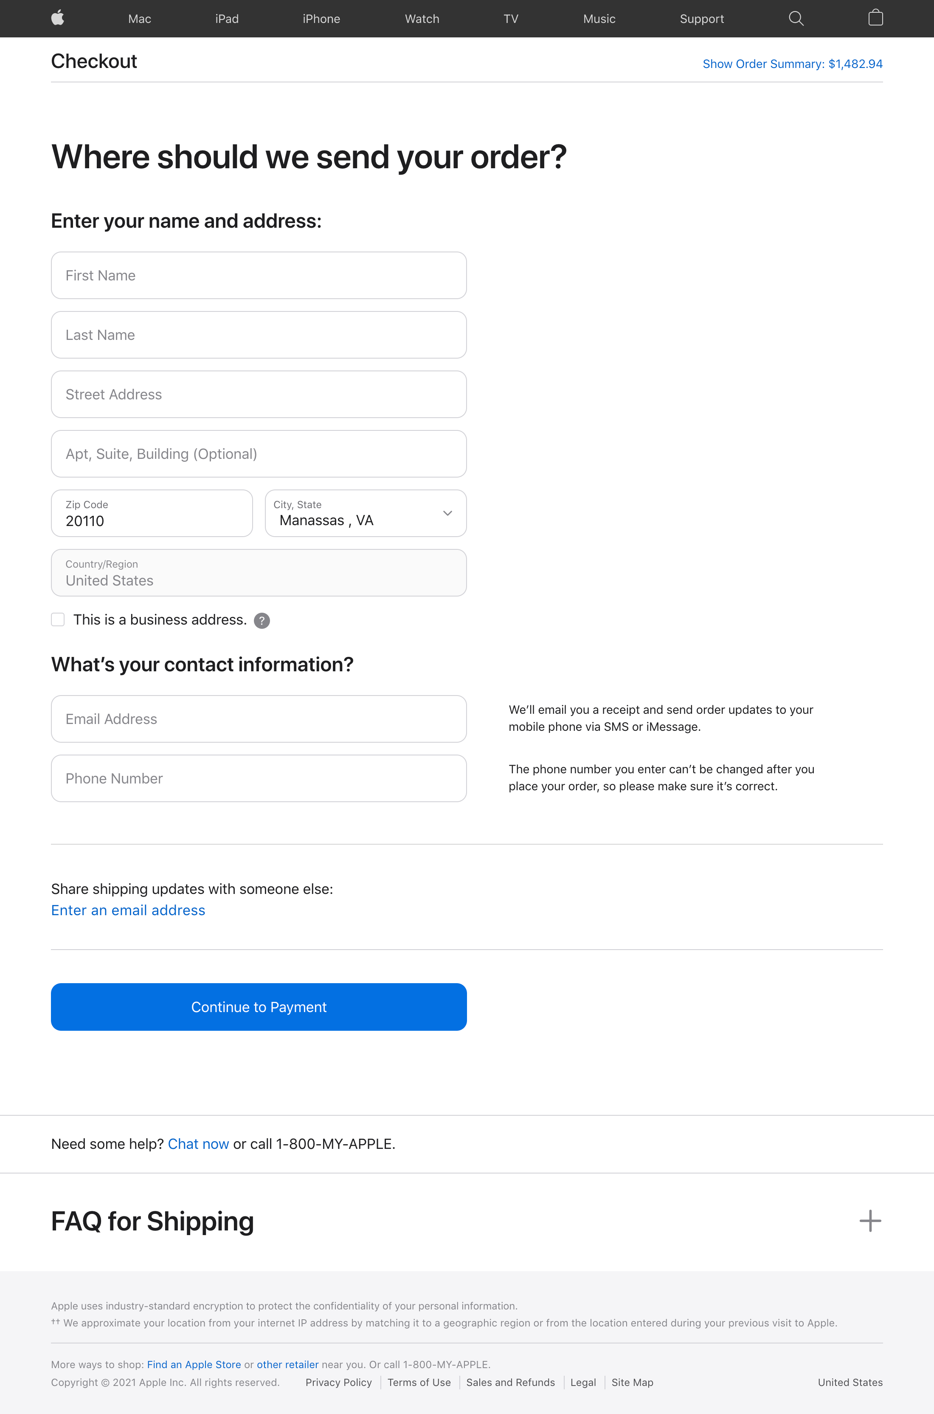Viewport: 934px width, 1414px height.
Task: Open the Watch nav item
Action: [422, 19]
